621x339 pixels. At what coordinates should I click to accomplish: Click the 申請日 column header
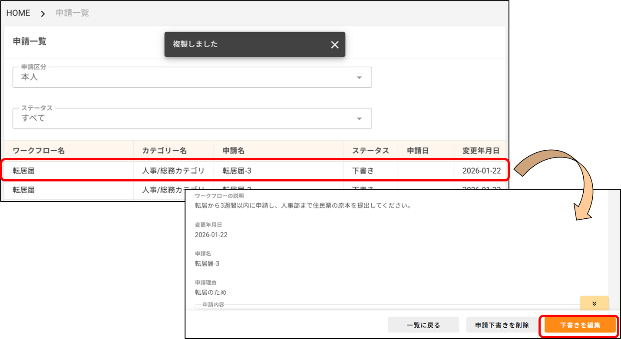click(418, 151)
